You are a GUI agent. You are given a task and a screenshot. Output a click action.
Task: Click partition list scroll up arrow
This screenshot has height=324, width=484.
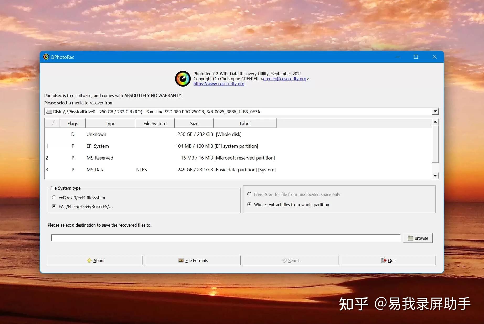point(435,122)
